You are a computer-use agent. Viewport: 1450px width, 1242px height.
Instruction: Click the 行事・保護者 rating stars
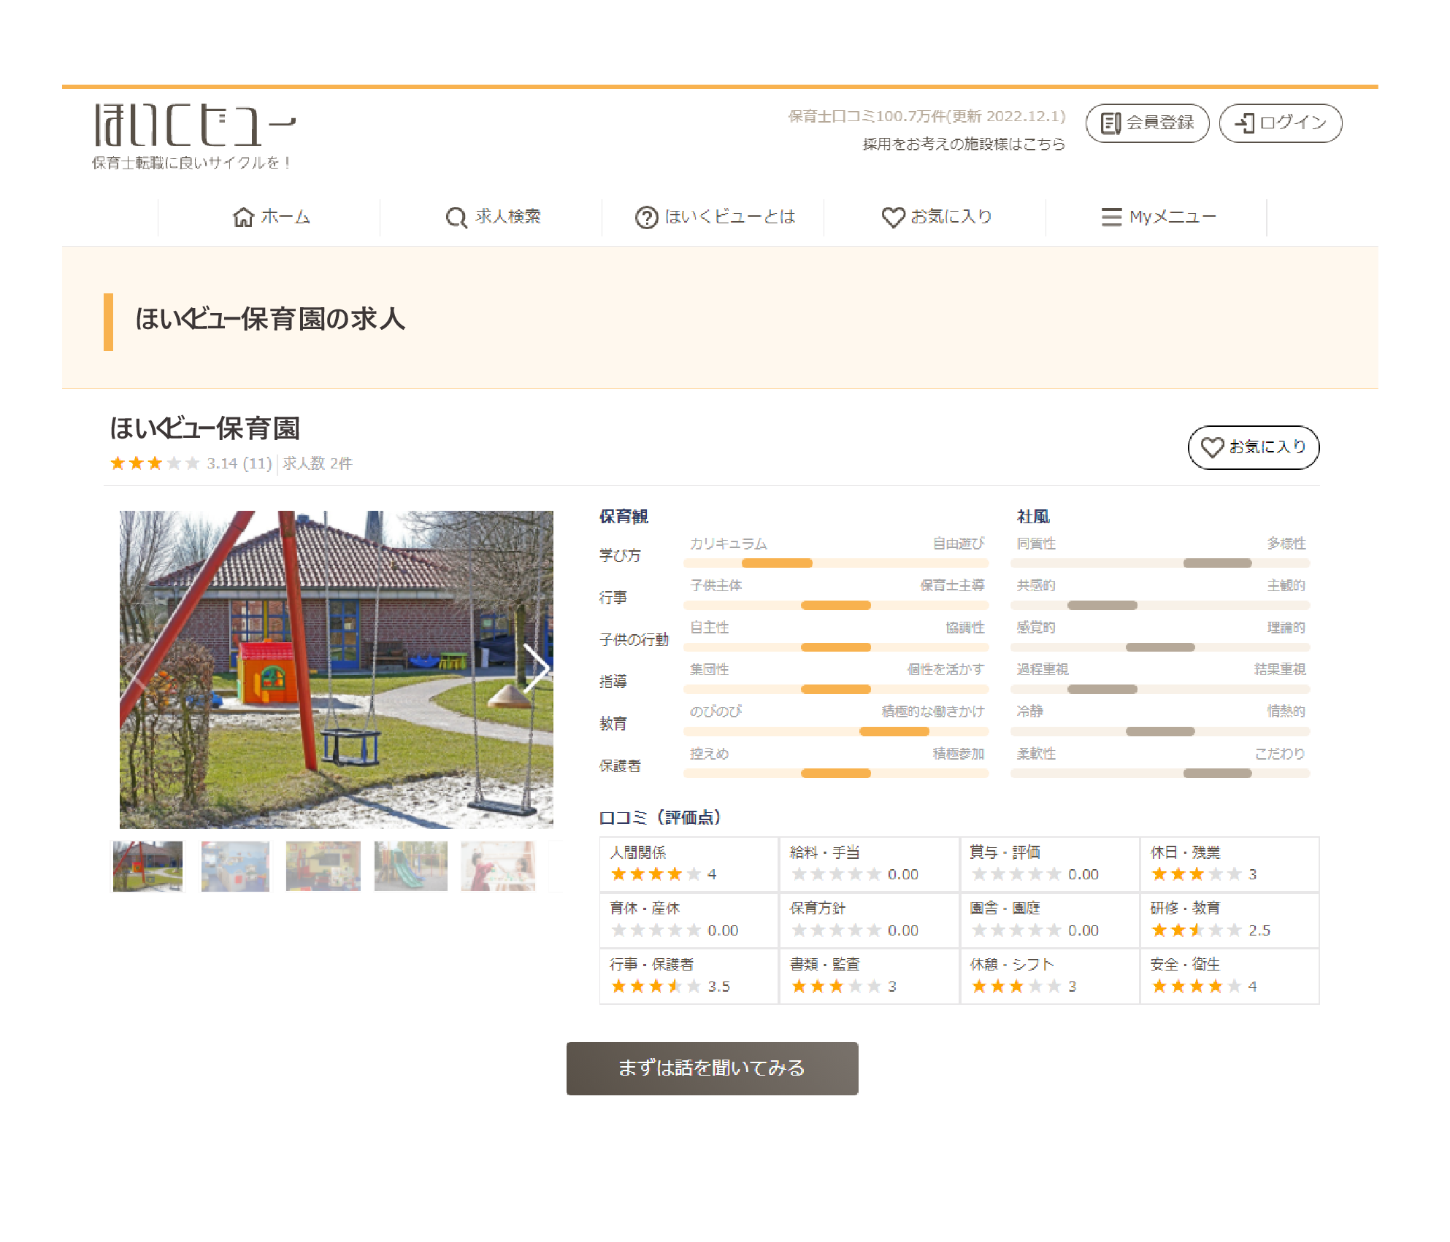click(x=656, y=987)
